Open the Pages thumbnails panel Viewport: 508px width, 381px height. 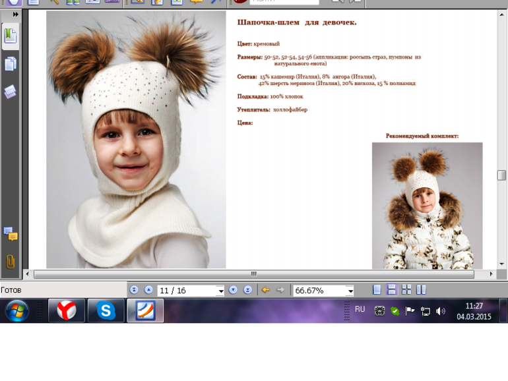coord(10,64)
